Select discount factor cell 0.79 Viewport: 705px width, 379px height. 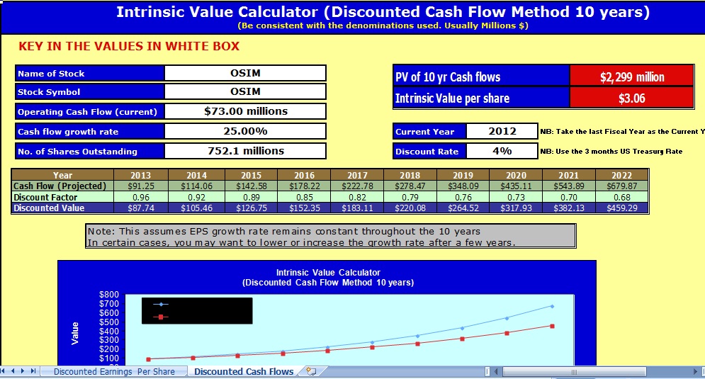click(410, 197)
